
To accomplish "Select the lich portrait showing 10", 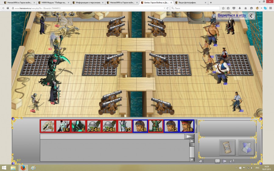I will coord(156,126).
